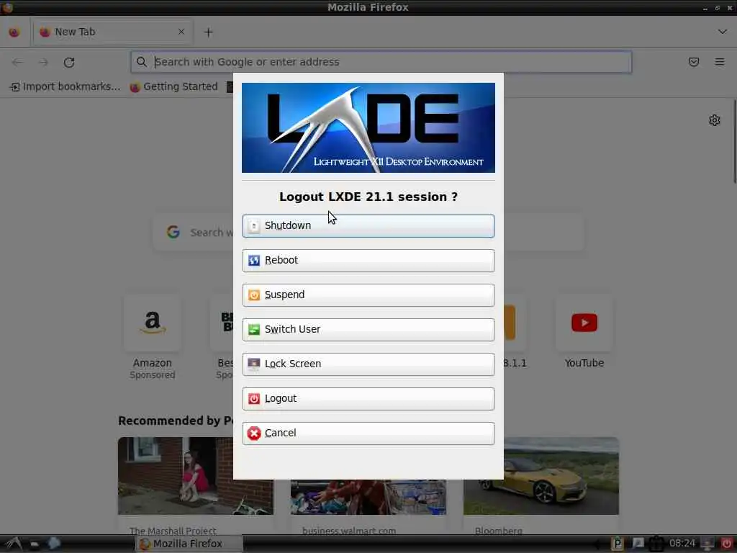
Task: Click Logout button in dialog
Action: coord(368,399)
